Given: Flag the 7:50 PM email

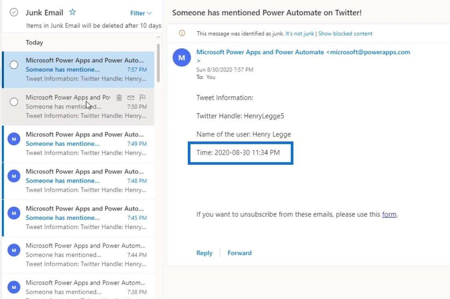Looking at the screenshot, I should coord(142,97).
